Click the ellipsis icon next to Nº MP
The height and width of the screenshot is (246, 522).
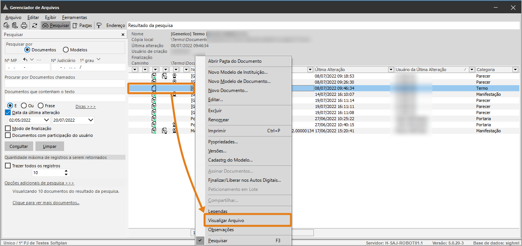coord(39,60)
